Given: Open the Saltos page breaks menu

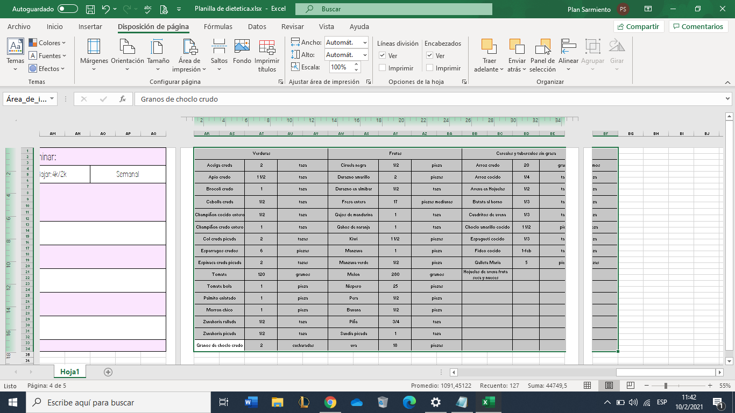Looking at the screenshot, I should tap(219, 55).
